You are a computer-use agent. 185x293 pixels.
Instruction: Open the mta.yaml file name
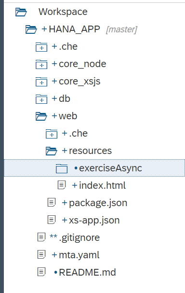[79, 255]
